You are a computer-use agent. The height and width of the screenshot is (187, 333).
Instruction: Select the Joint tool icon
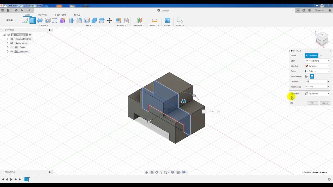pyautogui.click(x=126, y=21)
